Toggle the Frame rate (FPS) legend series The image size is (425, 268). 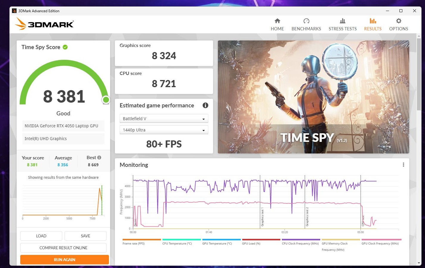coord(134,243)
